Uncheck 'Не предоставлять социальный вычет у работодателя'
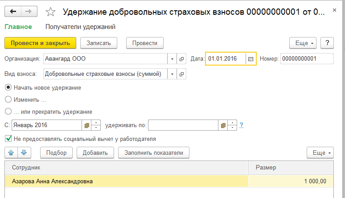This screenshot has width=345, height=198. 8,139
